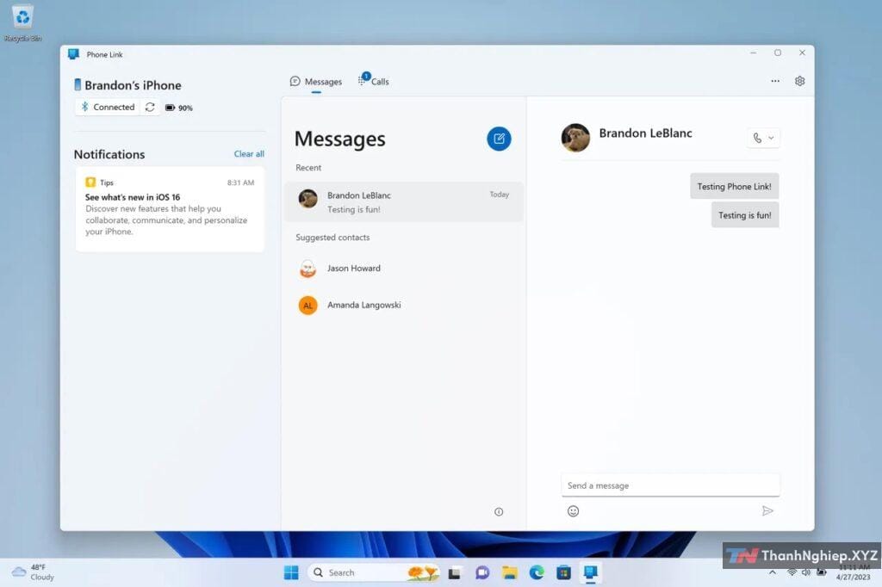Select suggested contact Jason Howard
Screen dimensions: 882x587
click(353, 269)
